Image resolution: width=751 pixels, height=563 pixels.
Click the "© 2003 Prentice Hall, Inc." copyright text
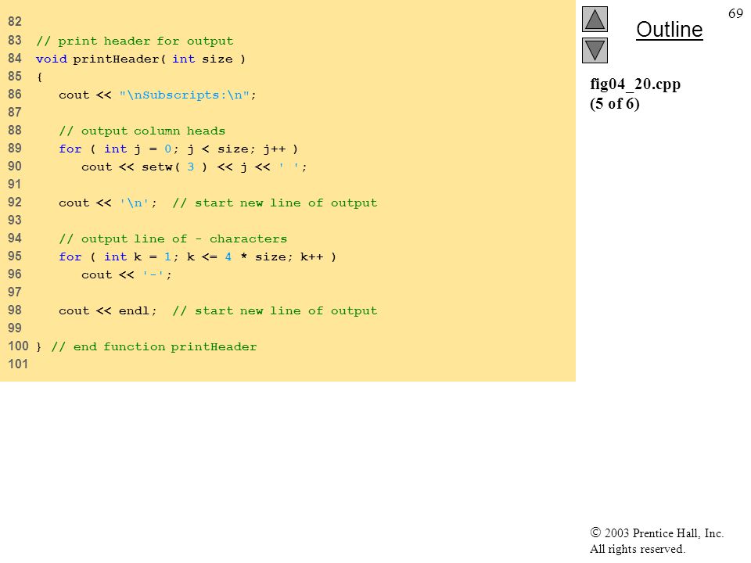point(656,533)
